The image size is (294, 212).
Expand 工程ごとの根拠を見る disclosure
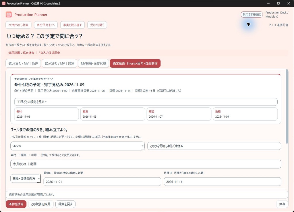click(146, 102)
